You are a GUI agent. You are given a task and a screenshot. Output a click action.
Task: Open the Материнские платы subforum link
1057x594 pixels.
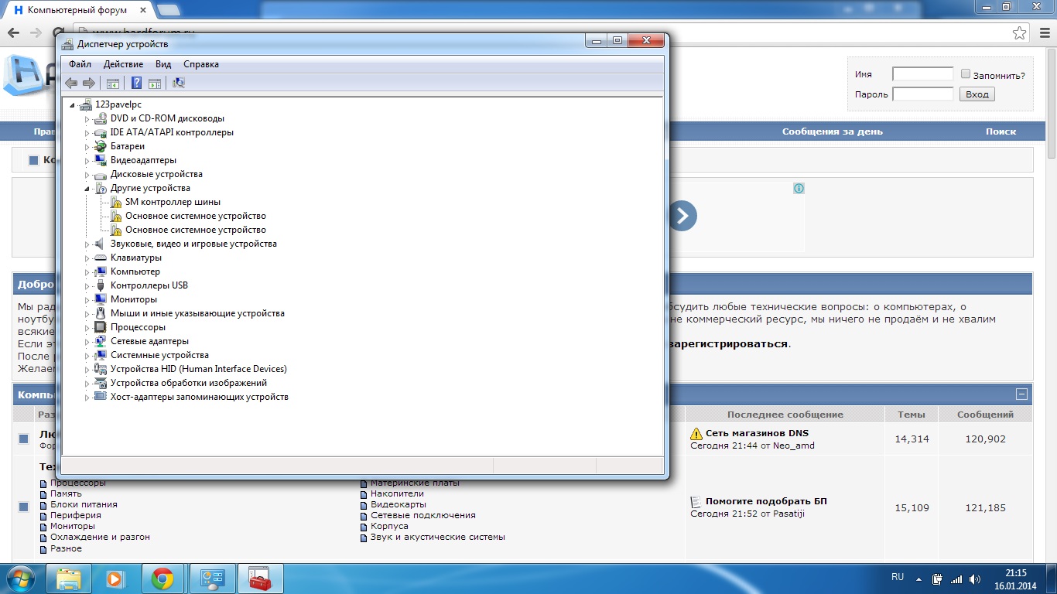pyautogui.click(x=415, y=483)
